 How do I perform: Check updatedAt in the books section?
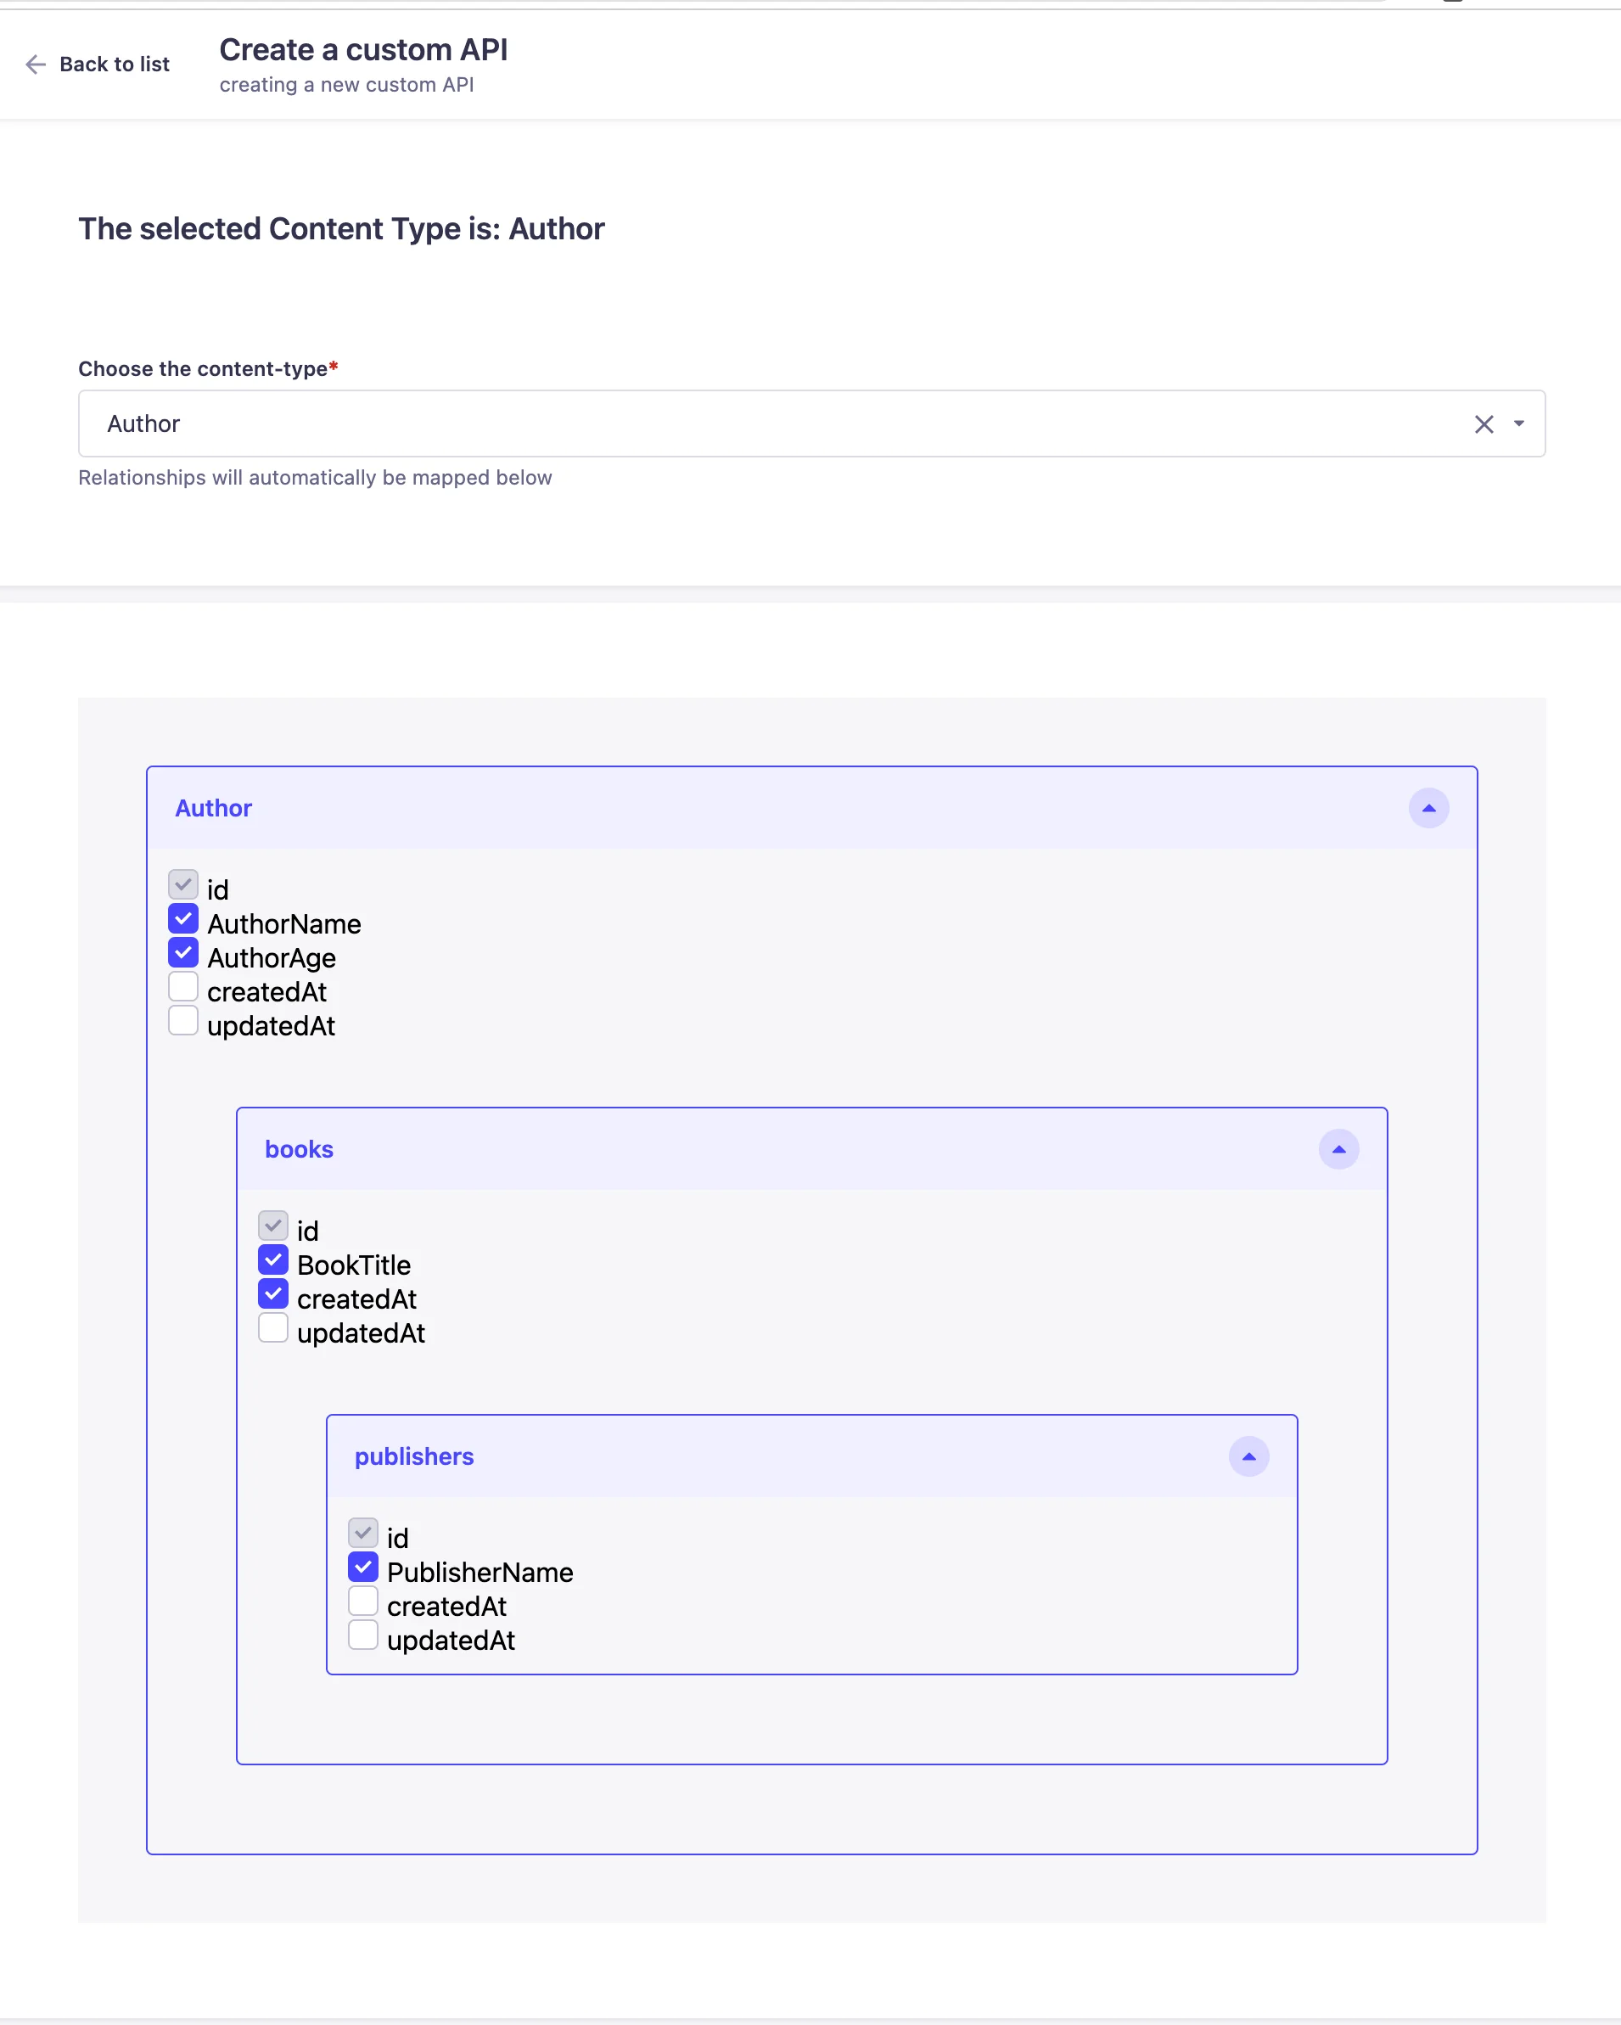click(x=273, y=1328)
